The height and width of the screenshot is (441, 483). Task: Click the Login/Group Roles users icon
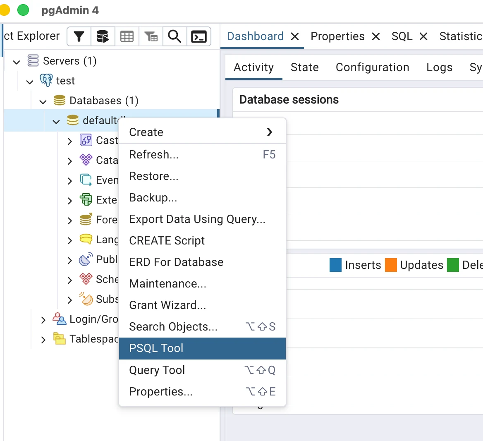point(60,319)
